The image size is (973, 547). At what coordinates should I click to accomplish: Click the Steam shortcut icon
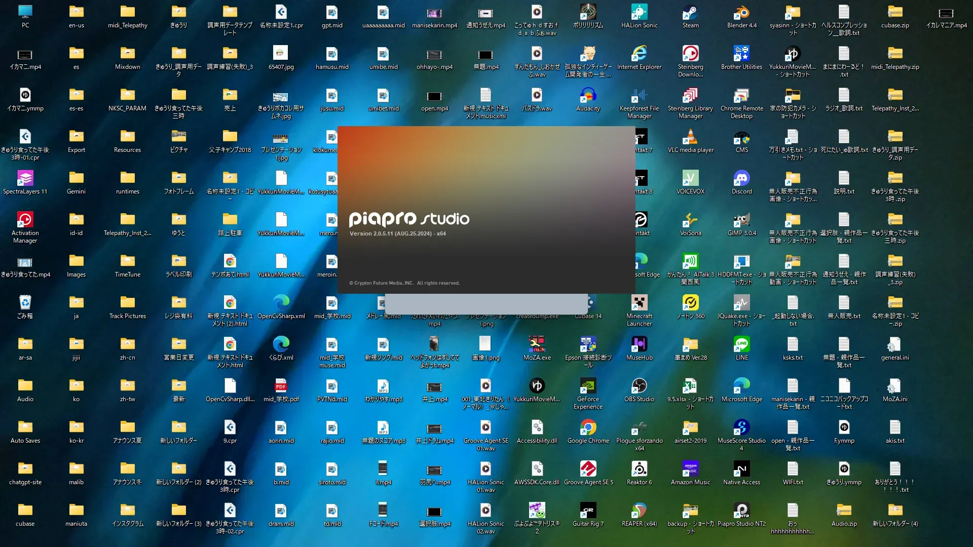(690, 12)
